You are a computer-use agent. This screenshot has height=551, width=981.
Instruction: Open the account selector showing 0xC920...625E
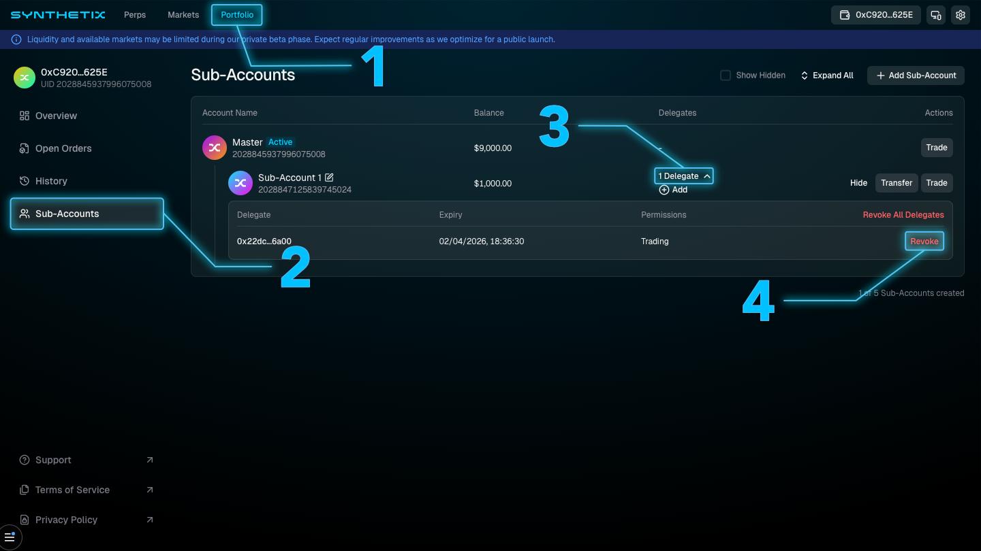pos(876,14)
